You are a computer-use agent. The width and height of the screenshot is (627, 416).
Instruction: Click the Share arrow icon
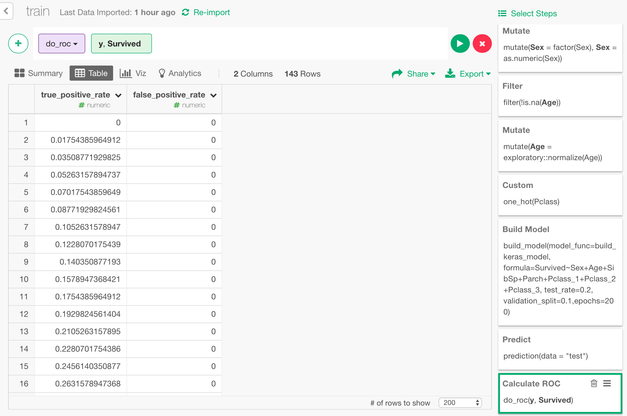[x=397, y=73]
